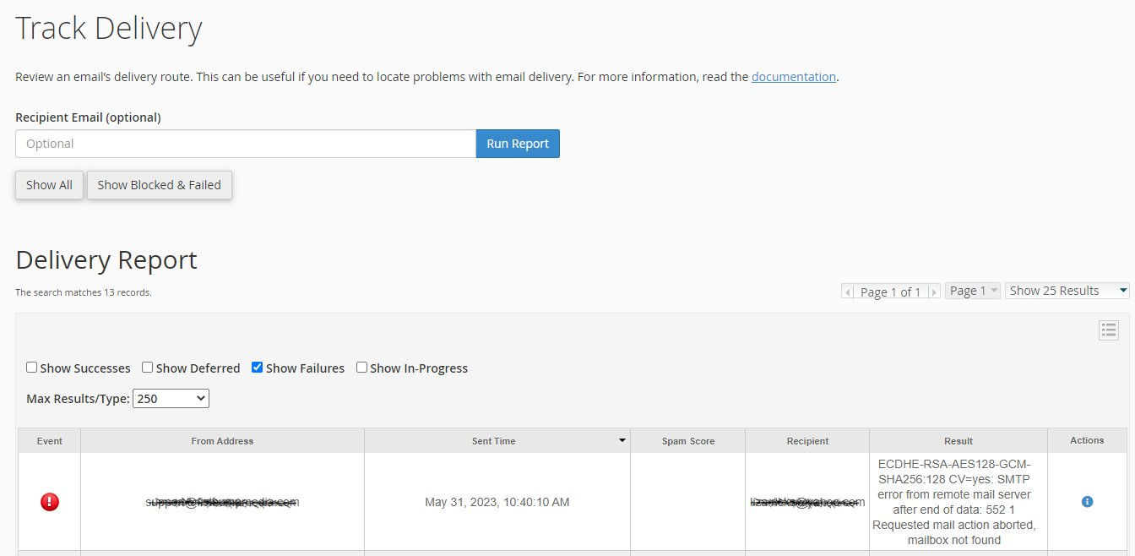Open the Page 1 dropdown
Viewport: 1135px width, 556px height.
pos(973,291)
